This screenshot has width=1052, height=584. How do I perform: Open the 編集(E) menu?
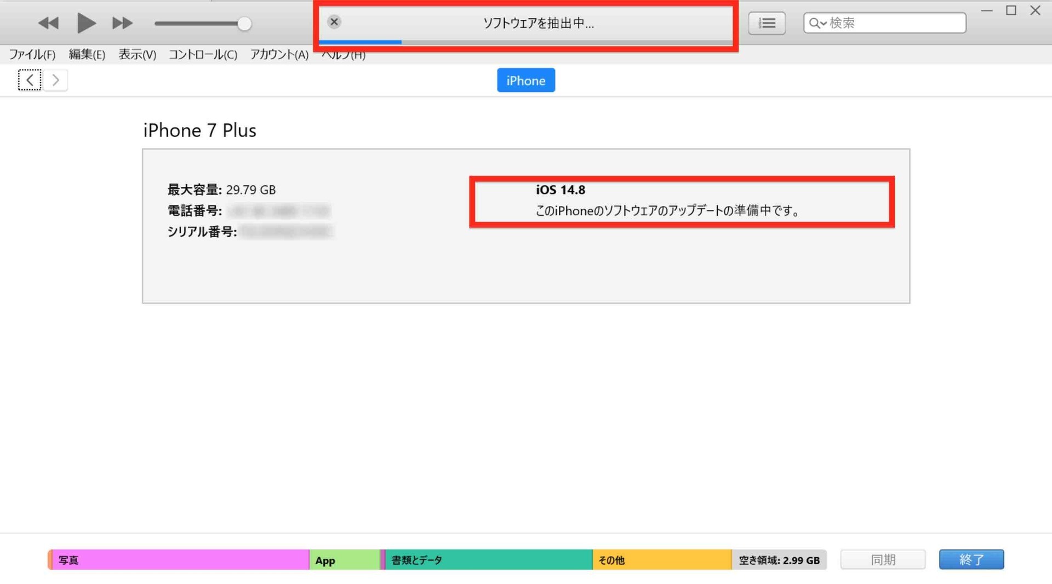(87, 54)
